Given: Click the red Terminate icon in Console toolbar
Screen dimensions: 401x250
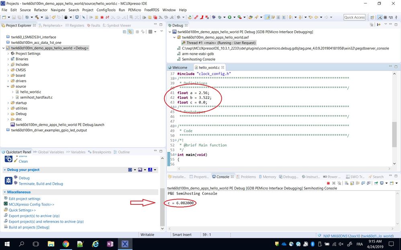Looking at the screenshot, I should click(x=328, y=183).
